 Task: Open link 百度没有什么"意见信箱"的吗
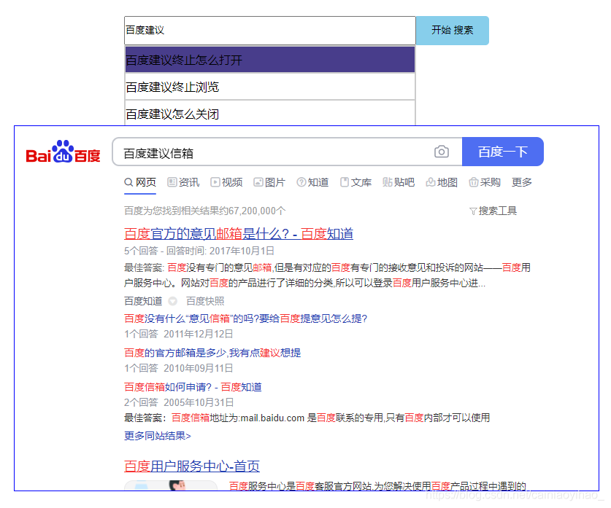pyautogui.click(x=245, y=319)
